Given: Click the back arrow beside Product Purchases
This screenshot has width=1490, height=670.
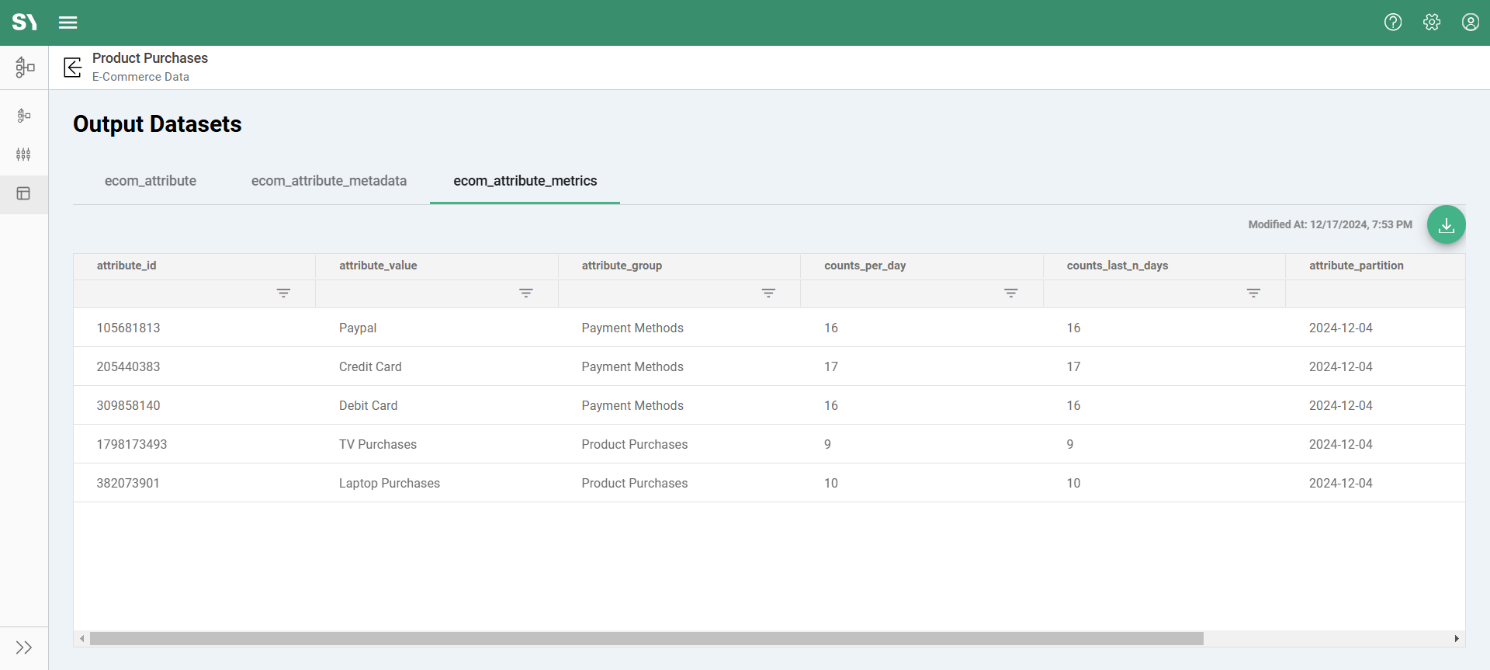Looking at the screenshot, I should tap(73, 68).
